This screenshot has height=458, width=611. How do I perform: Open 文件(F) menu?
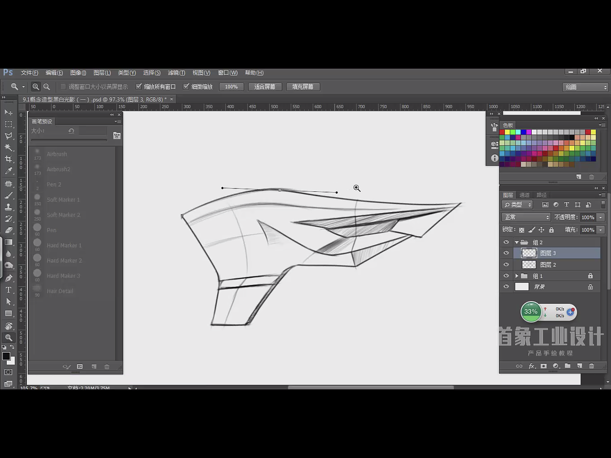click(x=30, y=73)
